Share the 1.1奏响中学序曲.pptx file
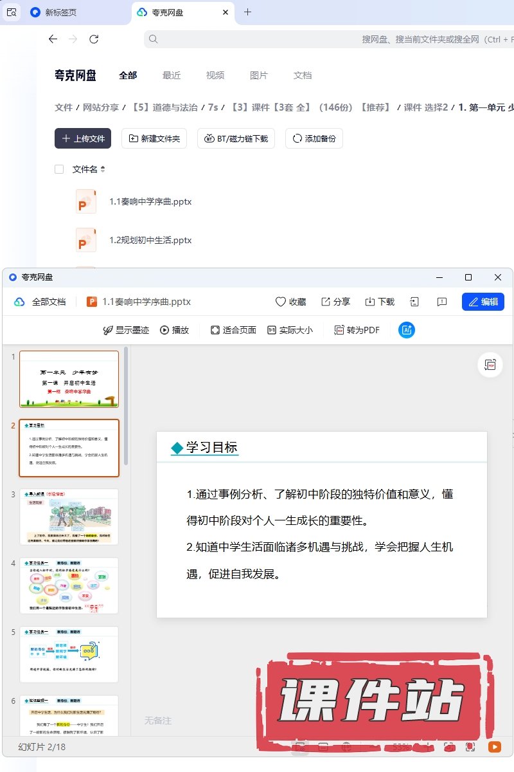The height and width of the screenshot is (772, 514). coord(335,302)
